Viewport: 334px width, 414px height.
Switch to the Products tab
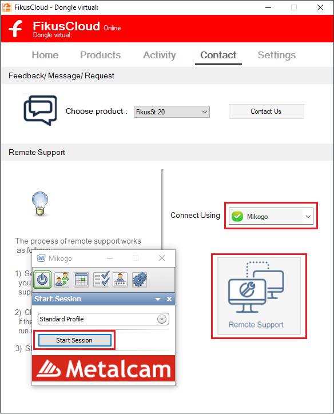pos(100,55)
